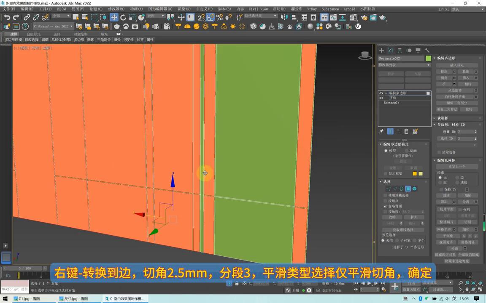The width and height of the screenshot is (486, 303).
Task: Disable the 忽略背面 checkbox
Action: point(385,206)
